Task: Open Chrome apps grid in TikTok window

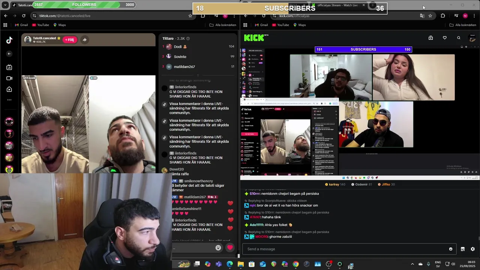Action: pos(5,25)
